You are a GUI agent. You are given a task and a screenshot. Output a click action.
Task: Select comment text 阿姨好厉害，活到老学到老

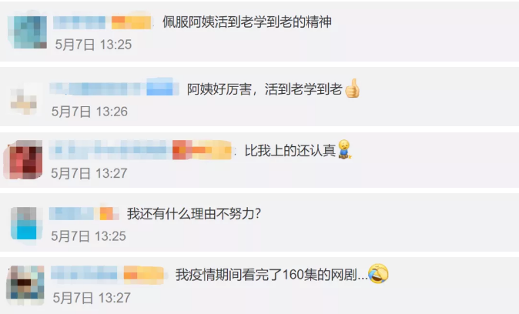(264, 89)
